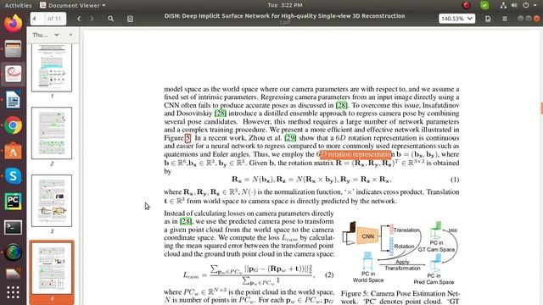Screen dimensions: 543x305
Task: Follow citation [28] after Dosovitskiy
Action: [221, 113]
